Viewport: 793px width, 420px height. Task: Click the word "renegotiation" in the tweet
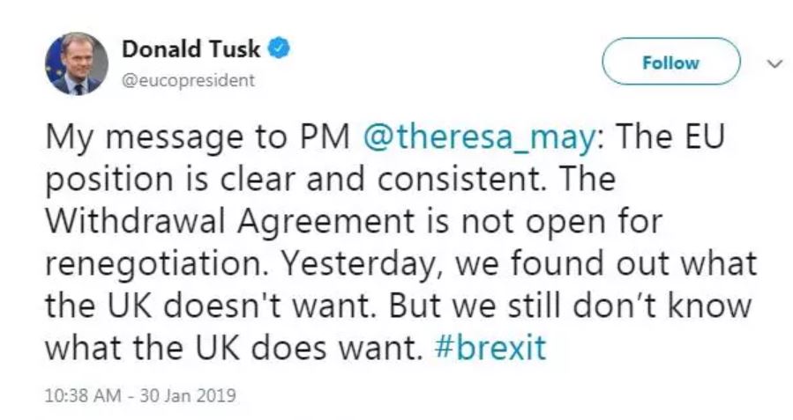coord(137,263)
